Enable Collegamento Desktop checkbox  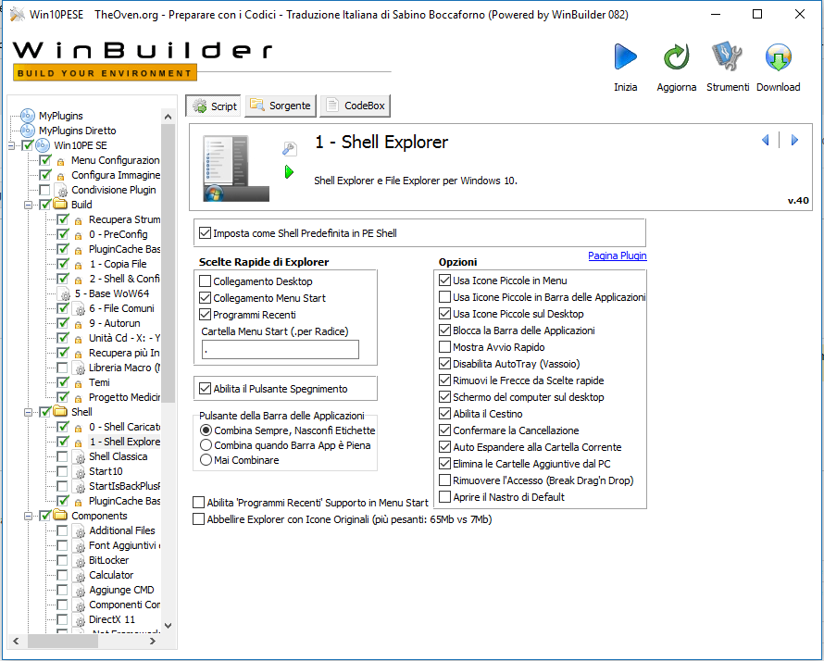[x=205, y=281]
